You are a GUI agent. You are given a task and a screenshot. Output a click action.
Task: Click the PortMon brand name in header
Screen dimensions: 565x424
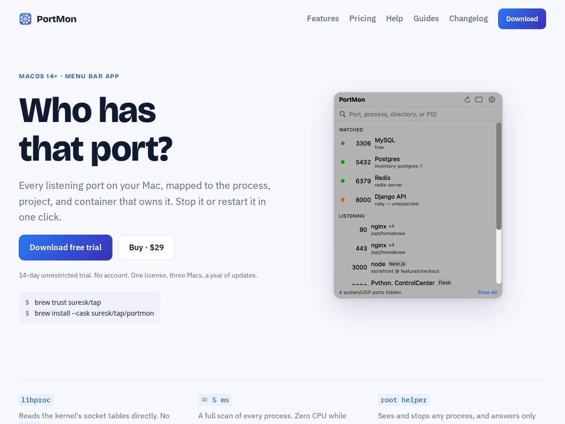click(x=56, y=19)
